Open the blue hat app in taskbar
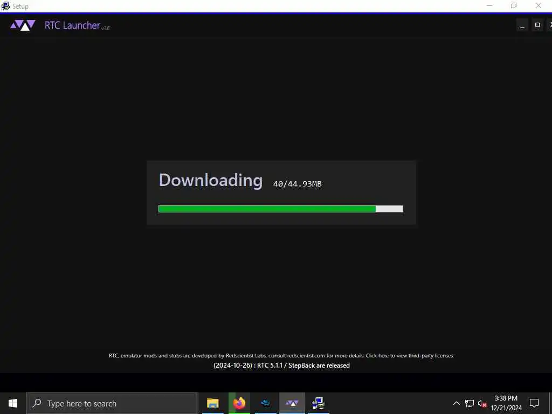 click(x=265, y=403)
